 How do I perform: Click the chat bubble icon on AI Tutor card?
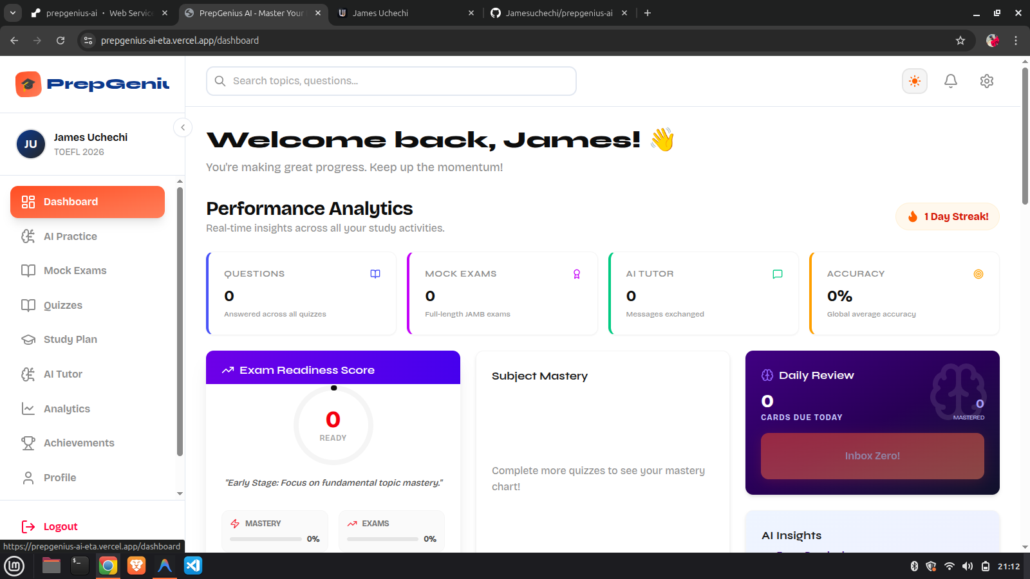coord(778,274)
